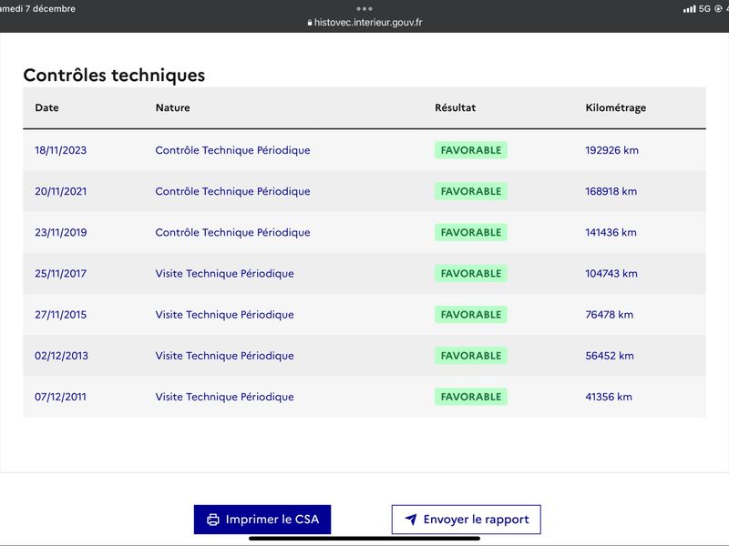
Task: Tap the lock icon beside the URL
Action: point(310,23)
